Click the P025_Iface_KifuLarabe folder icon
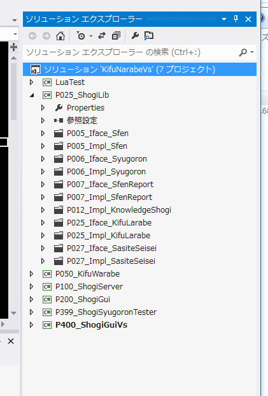Image resolution: width=268 pixels, height=396 pixels. (59, 223)
